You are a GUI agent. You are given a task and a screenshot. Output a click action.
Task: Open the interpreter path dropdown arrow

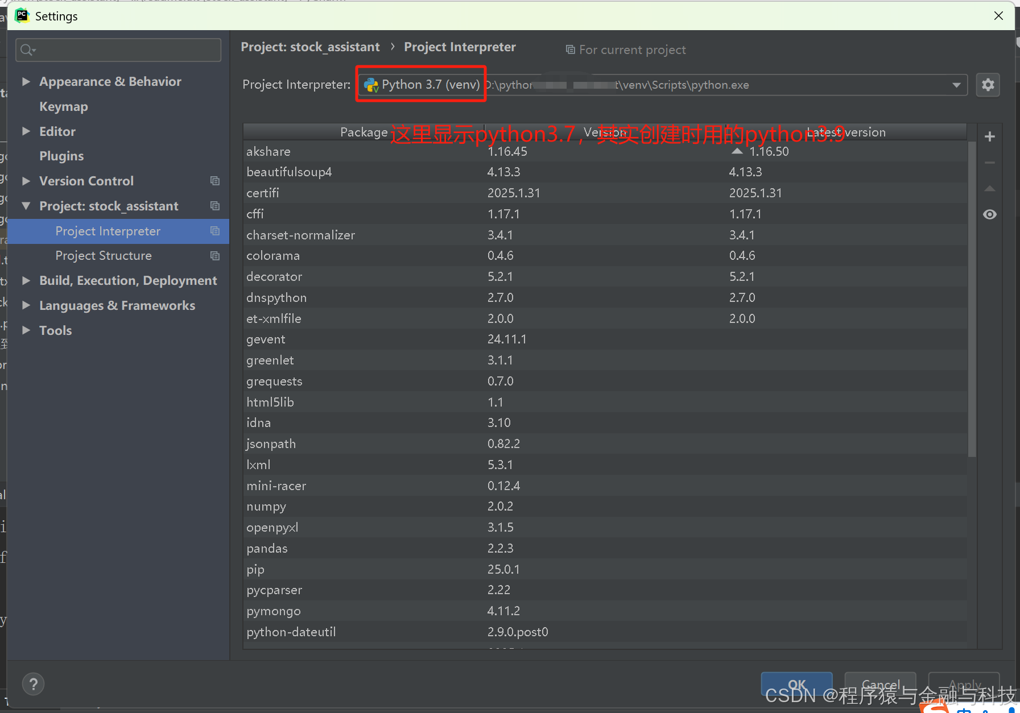[x=956, y=85]
